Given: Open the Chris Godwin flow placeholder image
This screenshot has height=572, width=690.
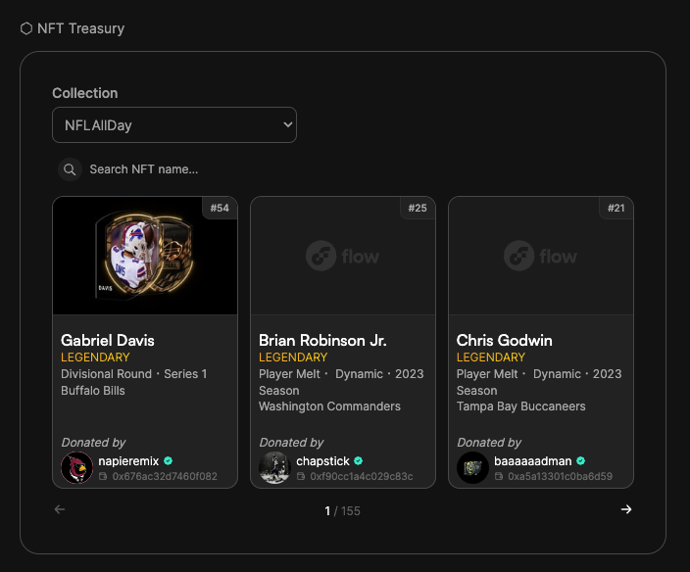Looking at the screenshot, I should [x=541, y=256].
